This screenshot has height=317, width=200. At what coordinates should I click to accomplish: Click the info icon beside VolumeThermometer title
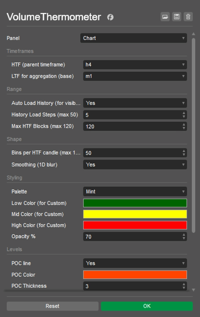110,17
